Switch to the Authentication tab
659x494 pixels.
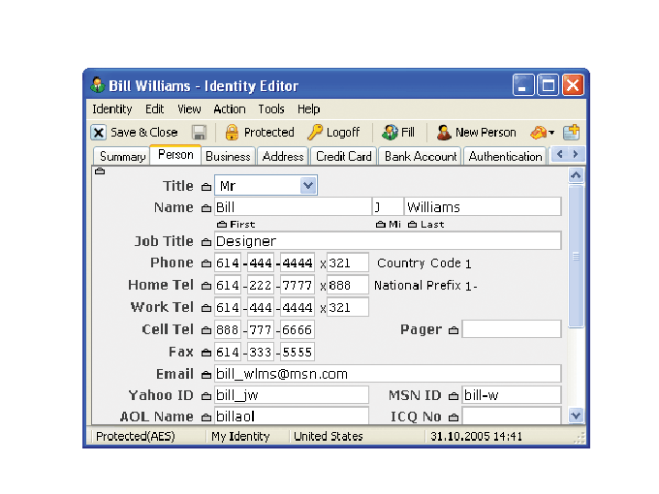(505, 157)
